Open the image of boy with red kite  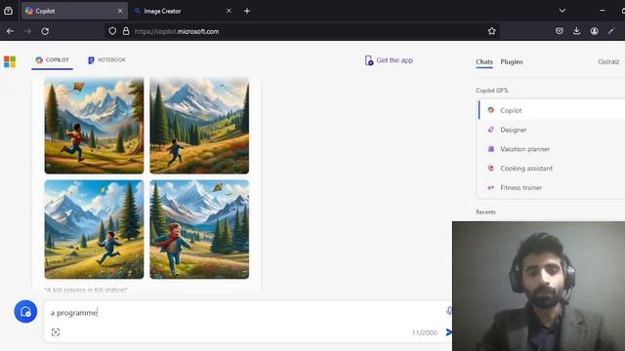[94, 126]
